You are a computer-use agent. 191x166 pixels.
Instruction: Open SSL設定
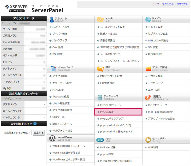153,47
